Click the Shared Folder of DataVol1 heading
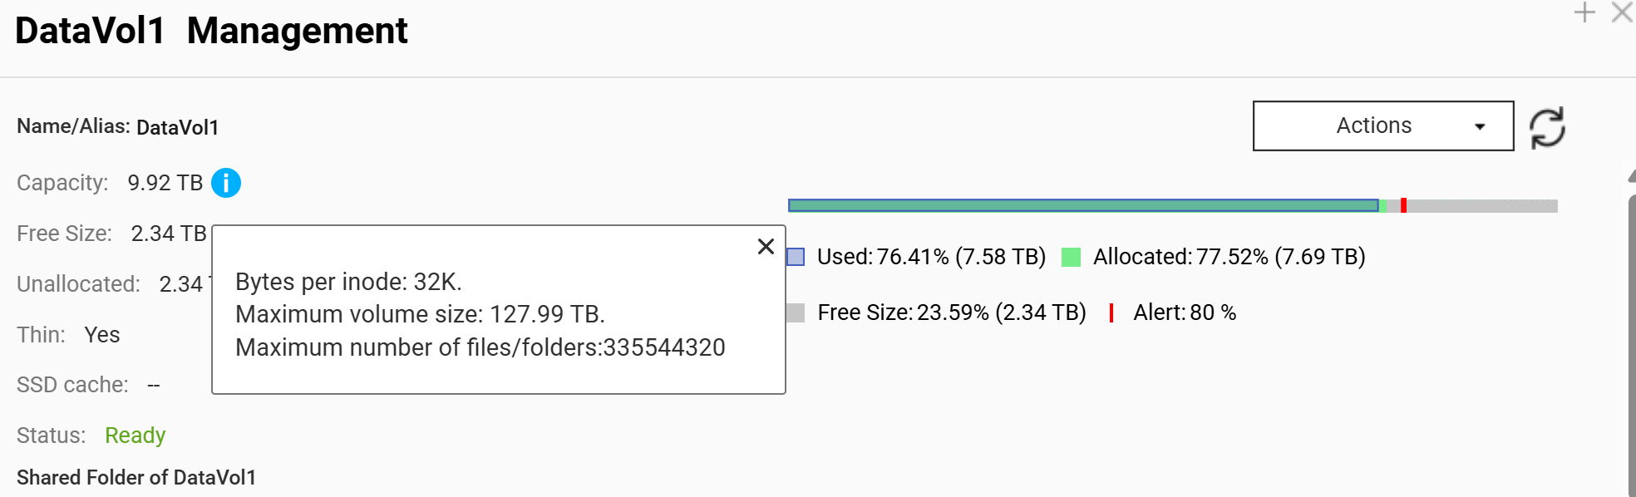Screen dimensions: 1636x497 (136, 478)
